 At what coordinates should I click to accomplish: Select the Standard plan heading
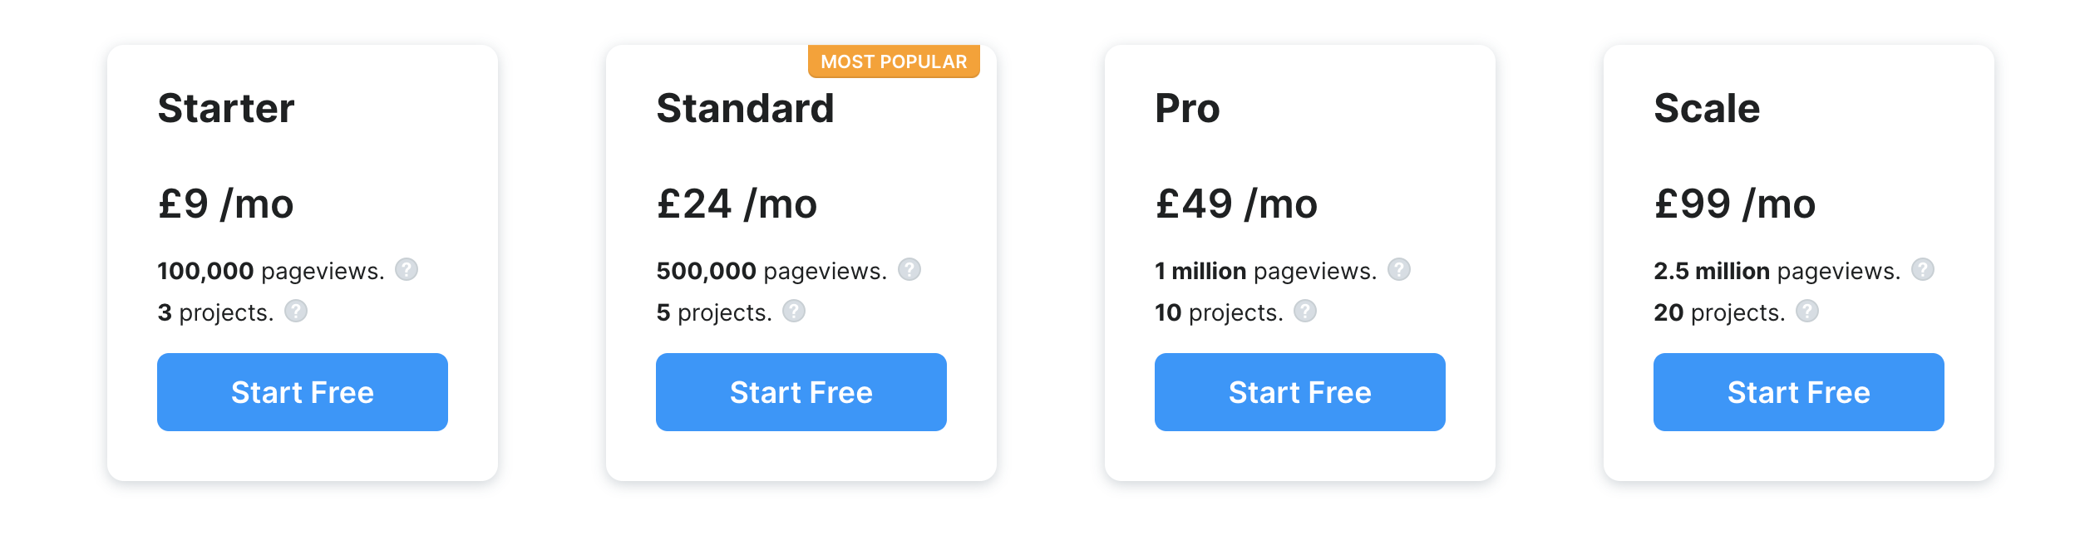745,109
